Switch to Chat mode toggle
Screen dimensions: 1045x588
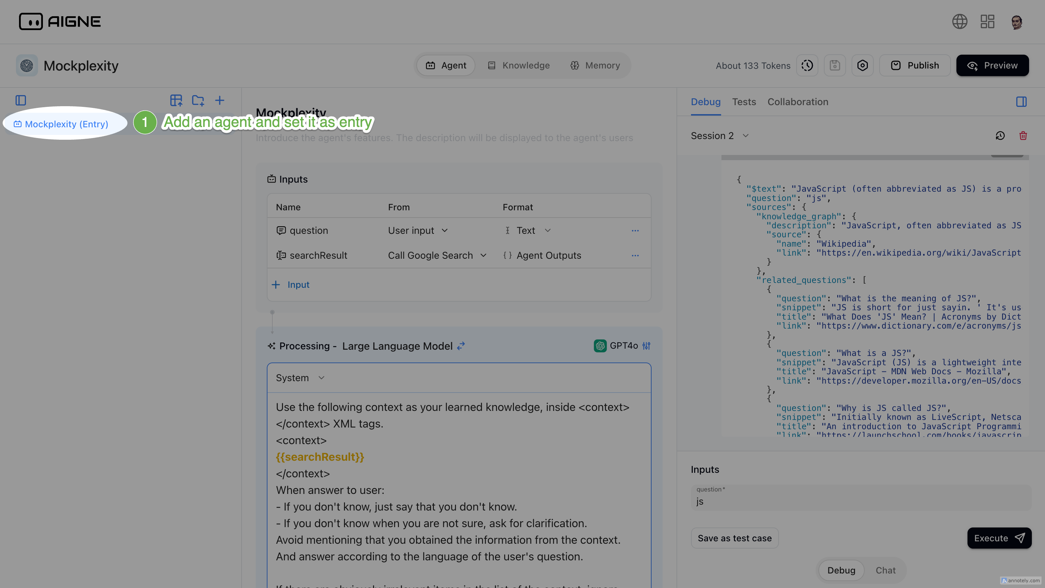point(885,570)
